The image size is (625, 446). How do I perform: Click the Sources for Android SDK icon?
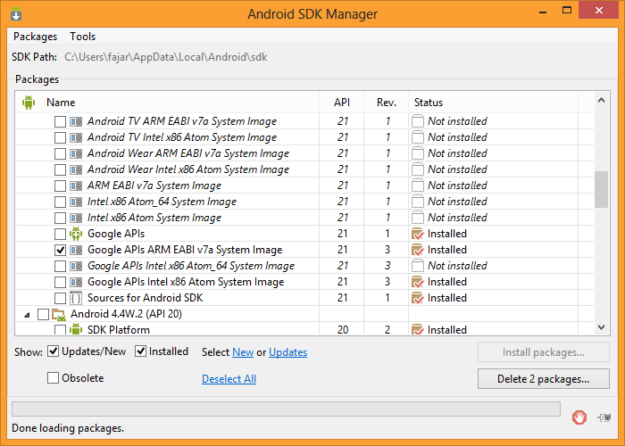76,298
